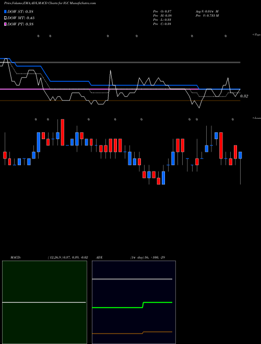Click MACD values '(12,26,9) 0.37, 0.39, -0.02'
The image size is (261, 344).
click(x=68, y=257)
